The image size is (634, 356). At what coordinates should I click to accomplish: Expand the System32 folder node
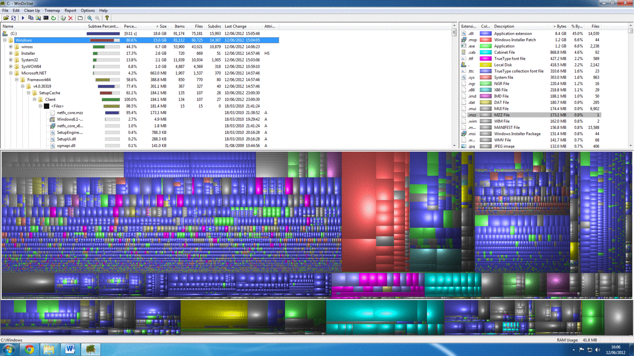11,60
